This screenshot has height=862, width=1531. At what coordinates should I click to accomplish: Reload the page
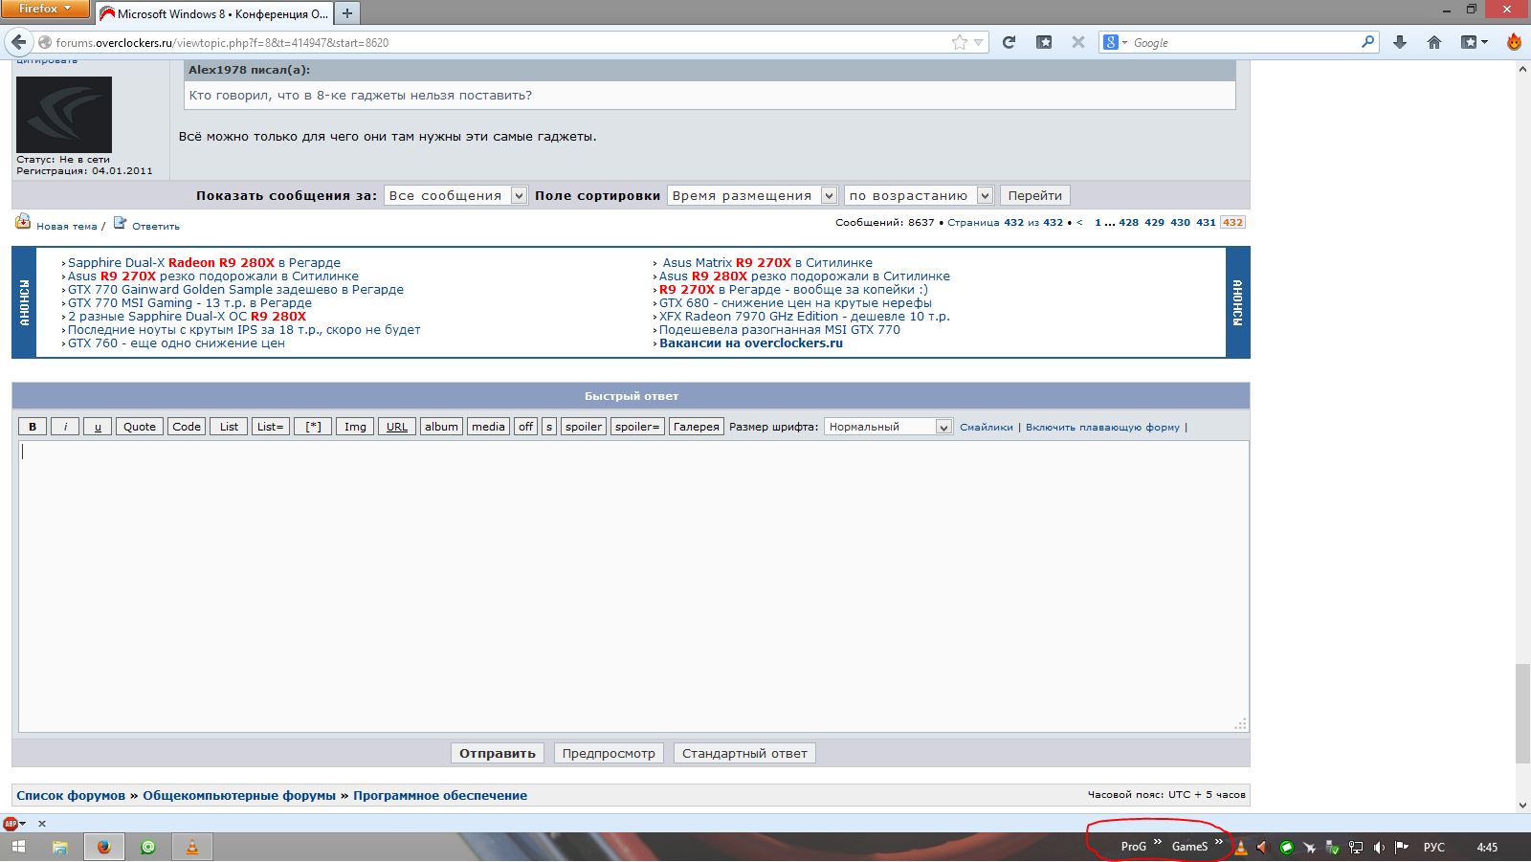point(1009,42)
